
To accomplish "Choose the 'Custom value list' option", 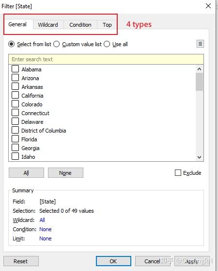I will pyautogui.click(x=57, y=44).
